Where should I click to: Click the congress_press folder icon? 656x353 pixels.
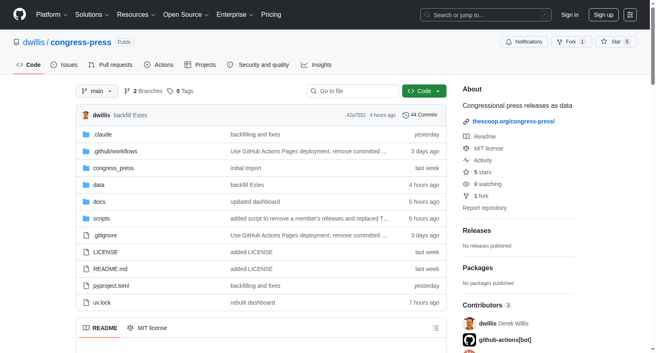click(x=86, y=168)
